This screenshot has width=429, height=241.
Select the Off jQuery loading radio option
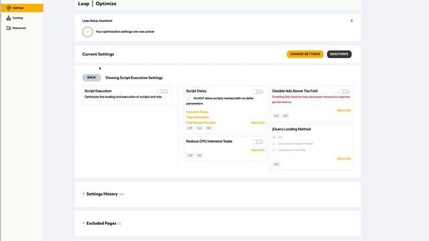pyautogui.click(x=274, y=137)
